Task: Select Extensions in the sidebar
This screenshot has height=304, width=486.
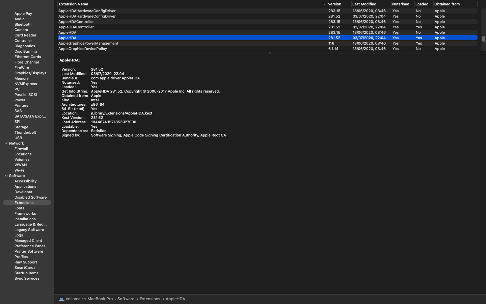Action: click(27, 203)
